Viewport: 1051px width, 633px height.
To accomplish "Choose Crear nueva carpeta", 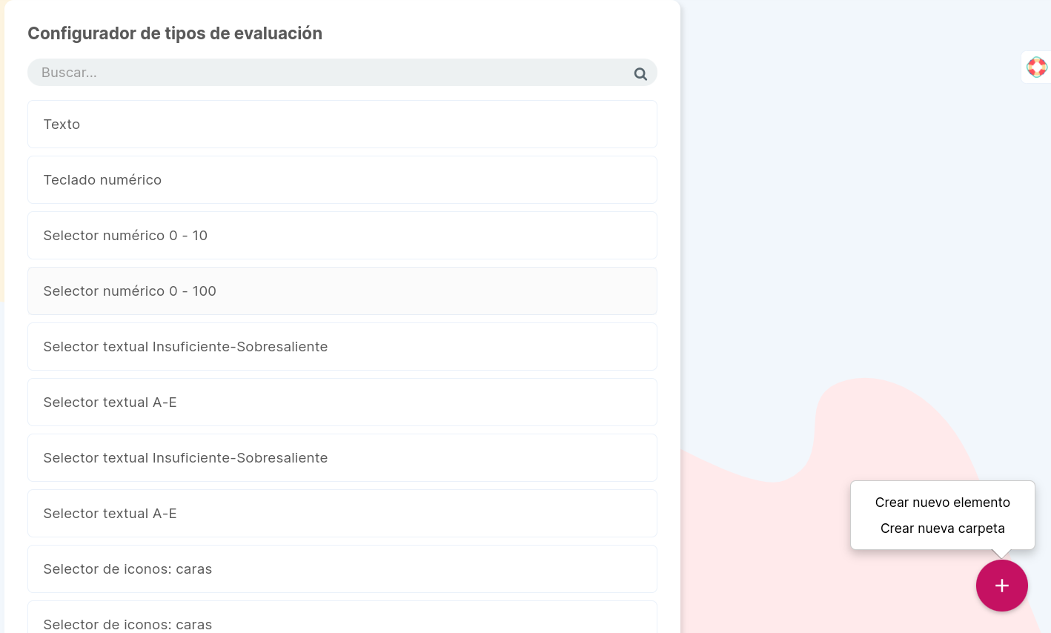I will 942,528.
